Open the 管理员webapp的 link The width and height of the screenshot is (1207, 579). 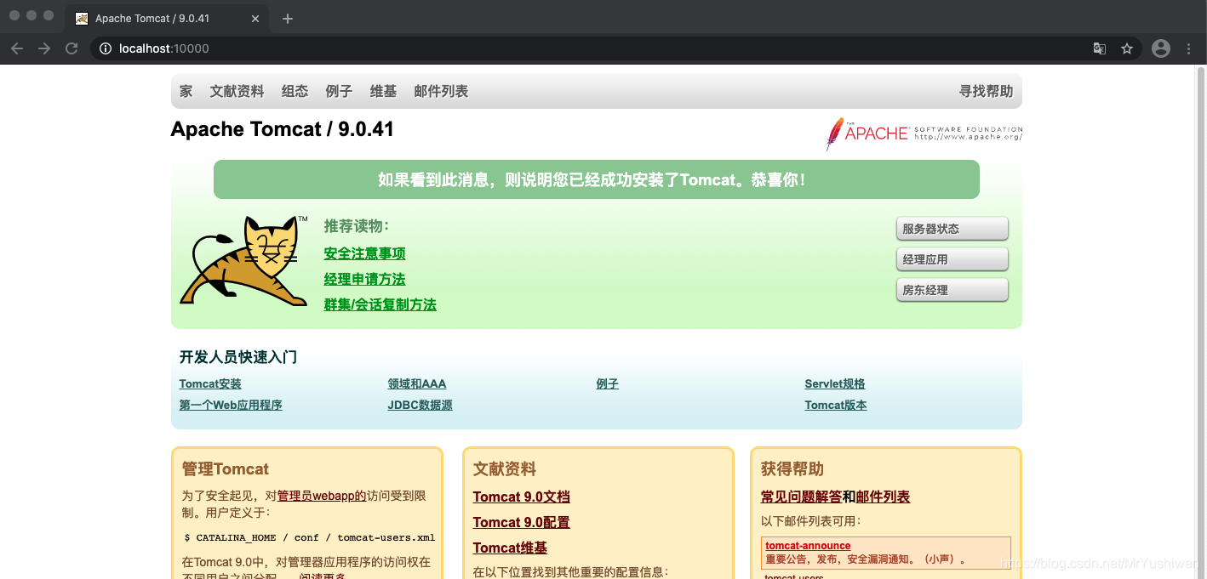[322, 495]
